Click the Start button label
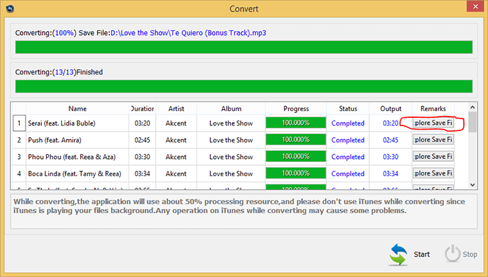This screenshot has width=488, height=277. (421, 254)
